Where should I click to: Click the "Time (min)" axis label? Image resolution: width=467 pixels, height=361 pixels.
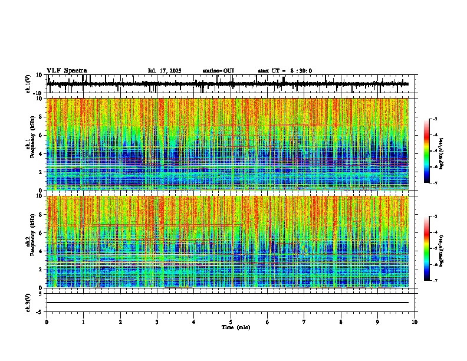coord(236,327)
